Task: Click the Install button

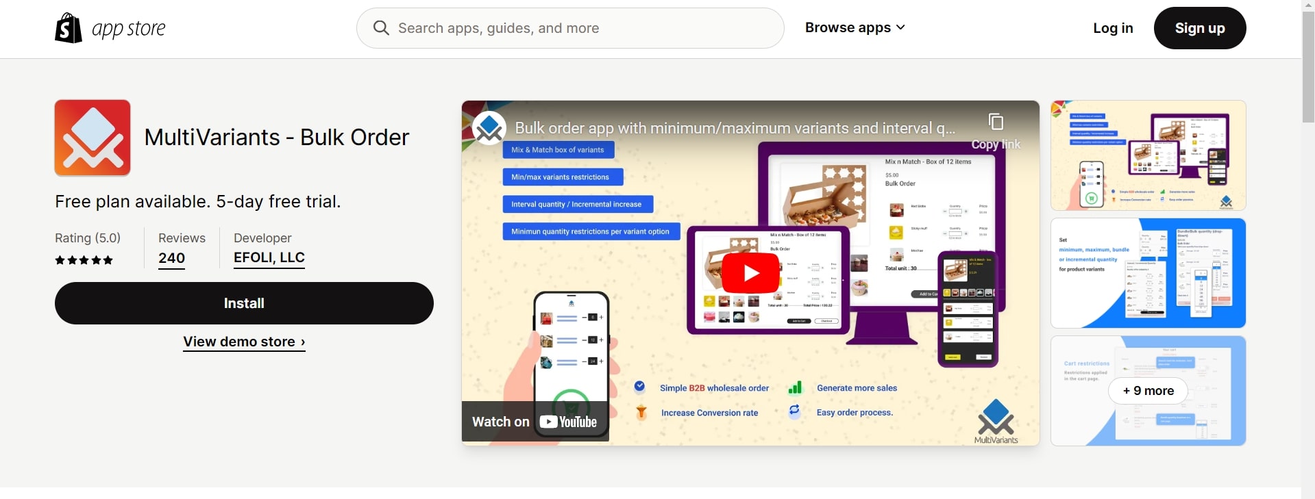Action: [x=244, y=303]
